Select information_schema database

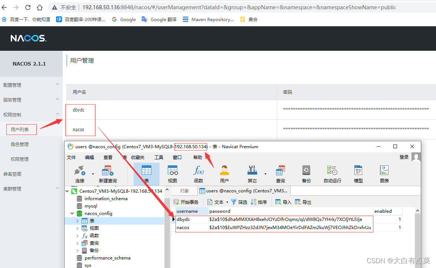tap(106, 199)
